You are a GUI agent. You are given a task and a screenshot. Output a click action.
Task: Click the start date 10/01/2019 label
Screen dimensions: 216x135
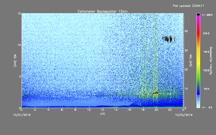tap(22, 115)
